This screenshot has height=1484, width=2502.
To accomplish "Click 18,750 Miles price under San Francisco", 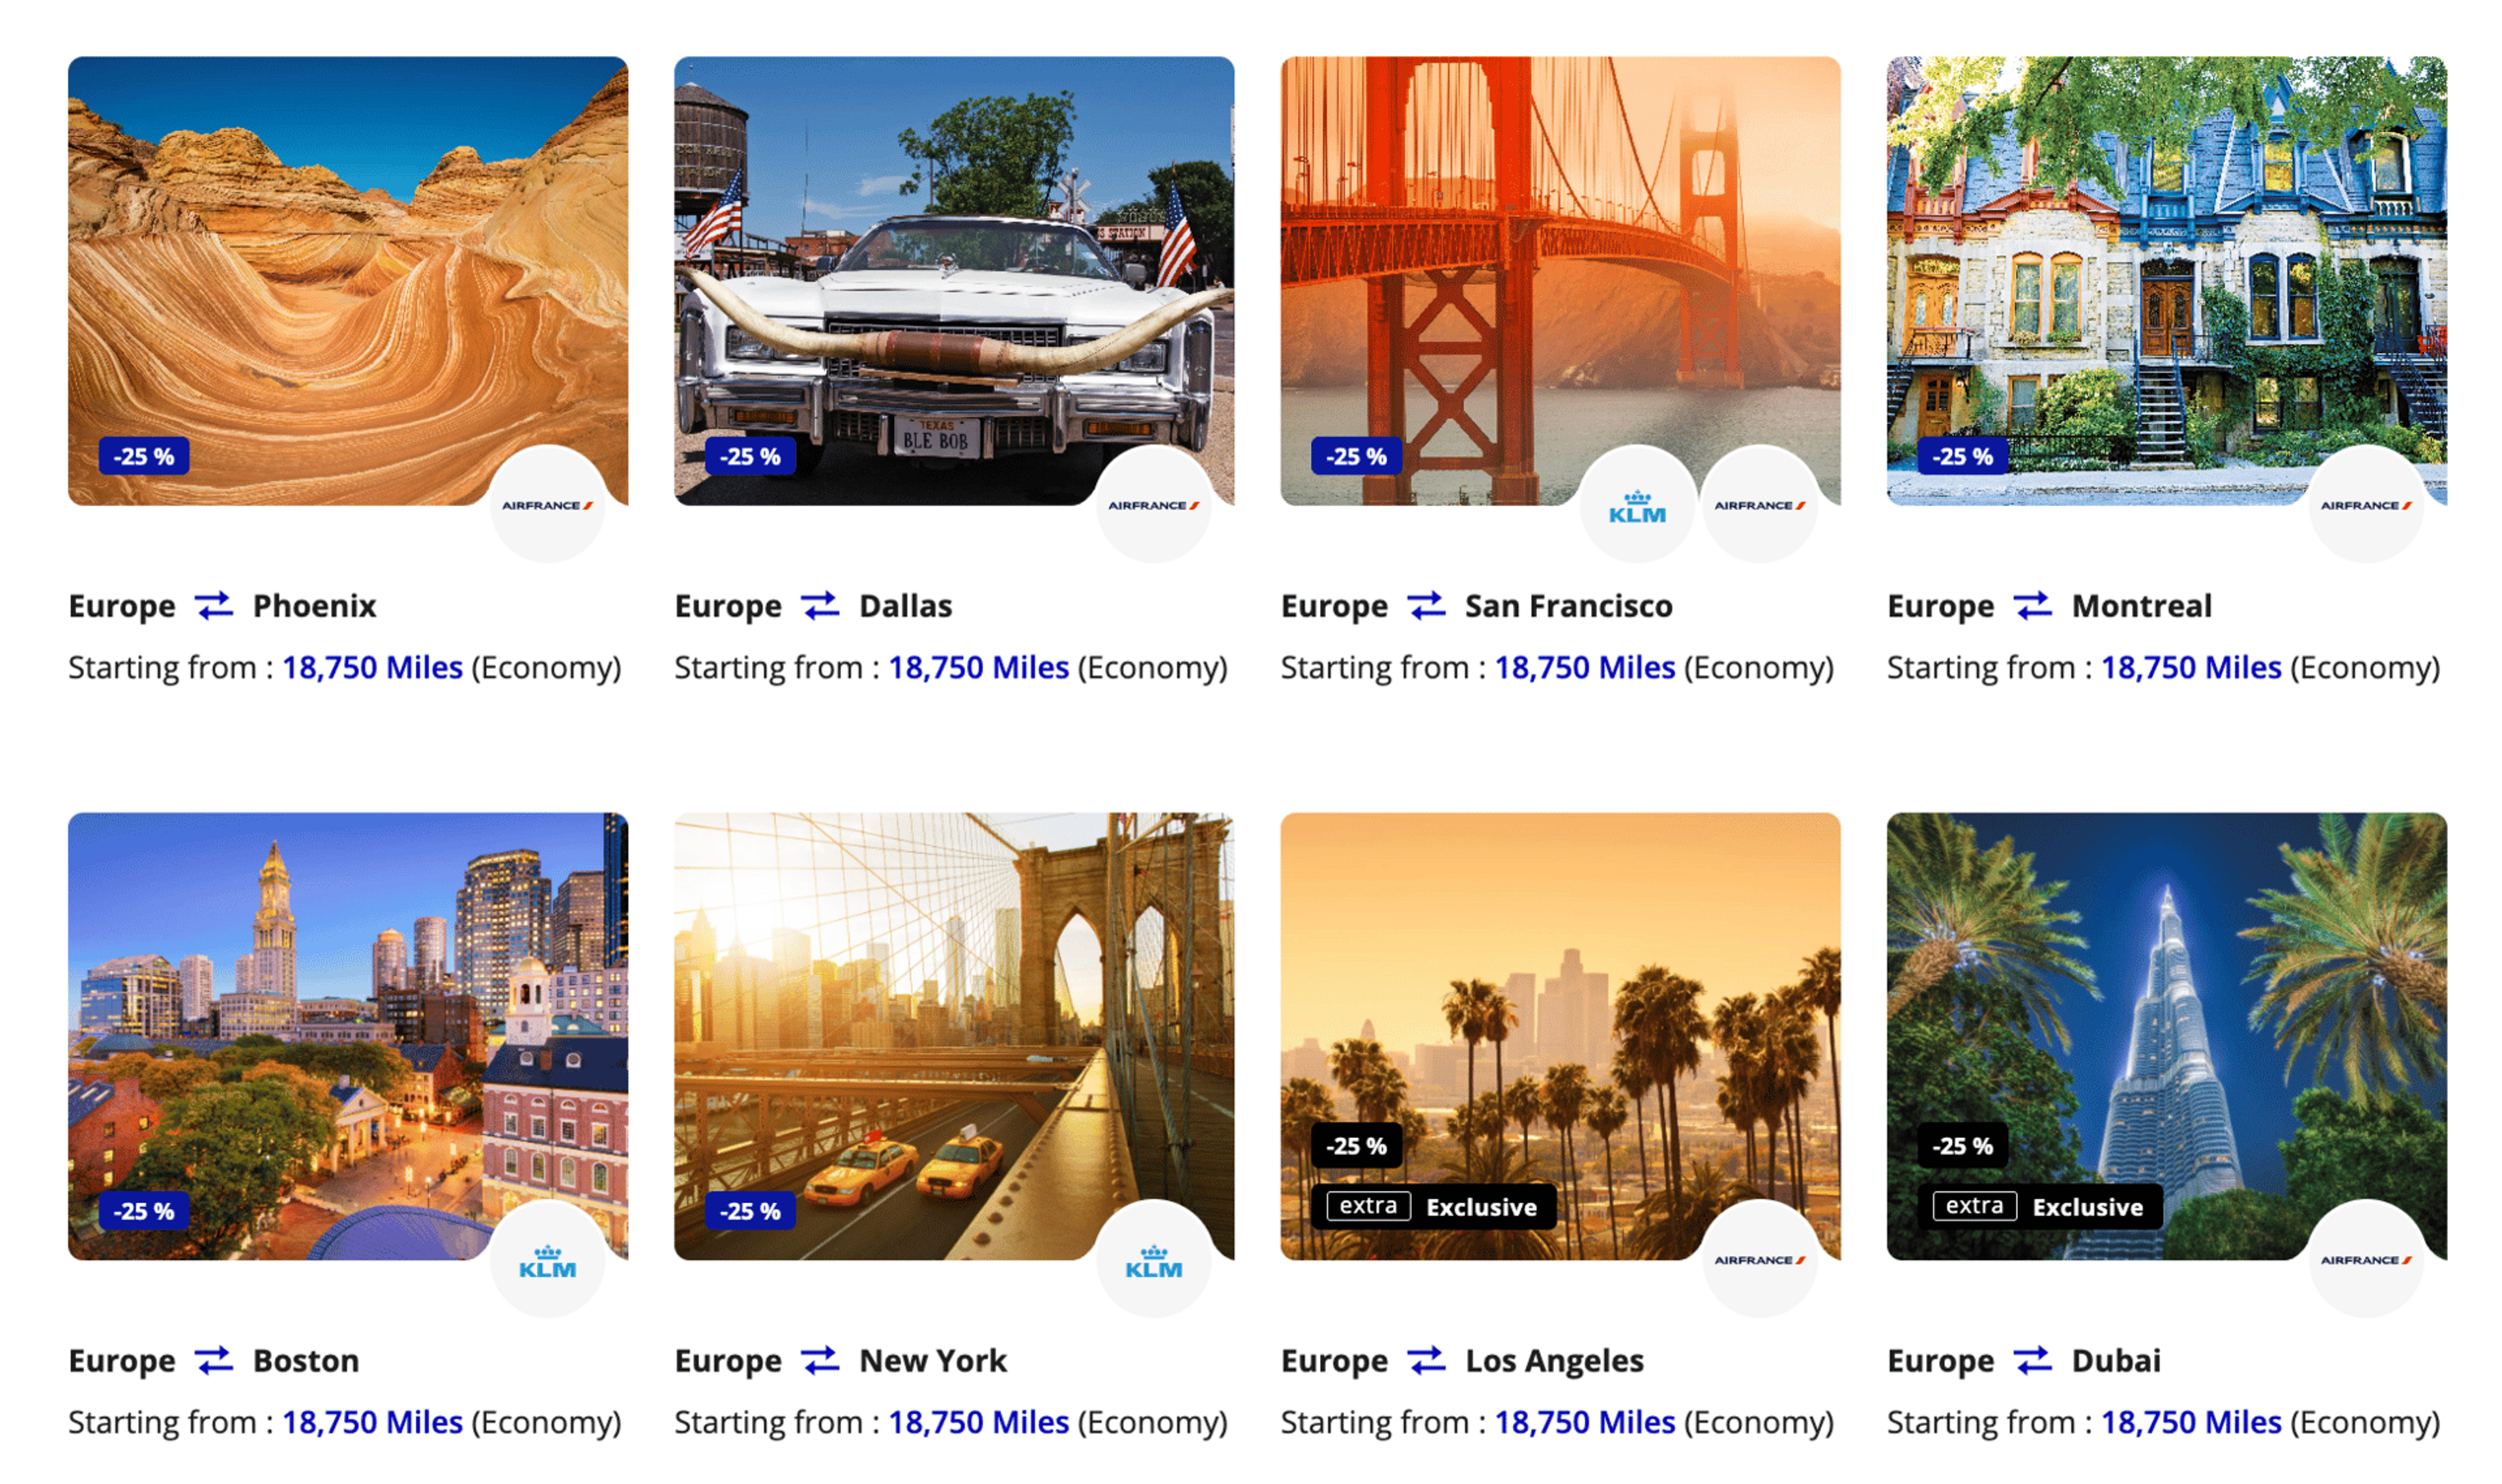I will [1586, 668].
